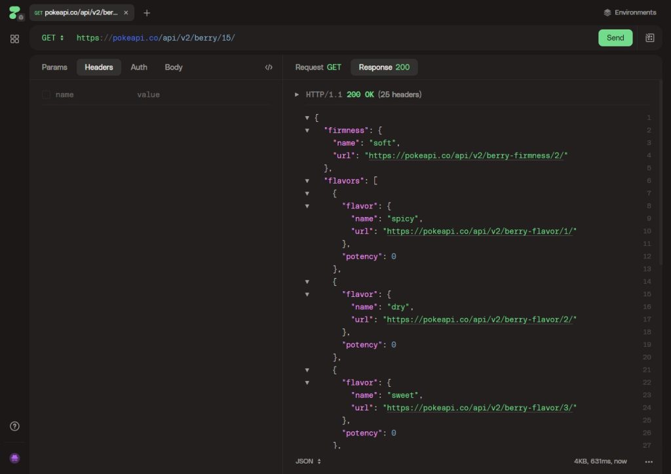Collapse the "flavors" array

(307, 181)
